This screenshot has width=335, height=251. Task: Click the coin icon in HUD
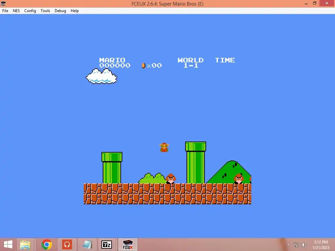[143, 65]
